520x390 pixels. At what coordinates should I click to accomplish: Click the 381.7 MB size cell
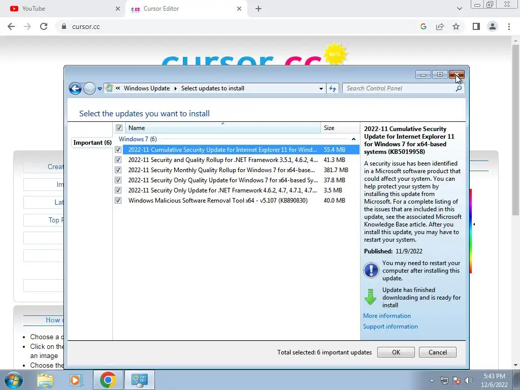pyautogui.click(x=336, y=170)
